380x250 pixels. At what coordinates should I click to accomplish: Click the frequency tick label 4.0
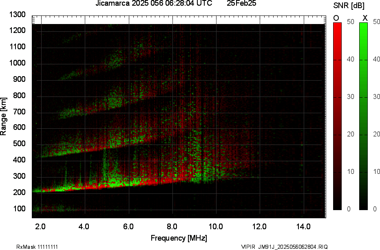point(84,226)
